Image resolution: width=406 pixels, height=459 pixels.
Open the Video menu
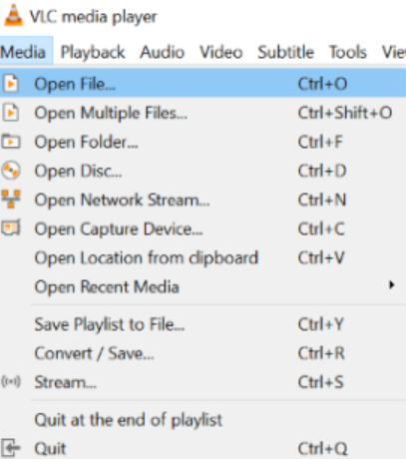pos(220,52)
